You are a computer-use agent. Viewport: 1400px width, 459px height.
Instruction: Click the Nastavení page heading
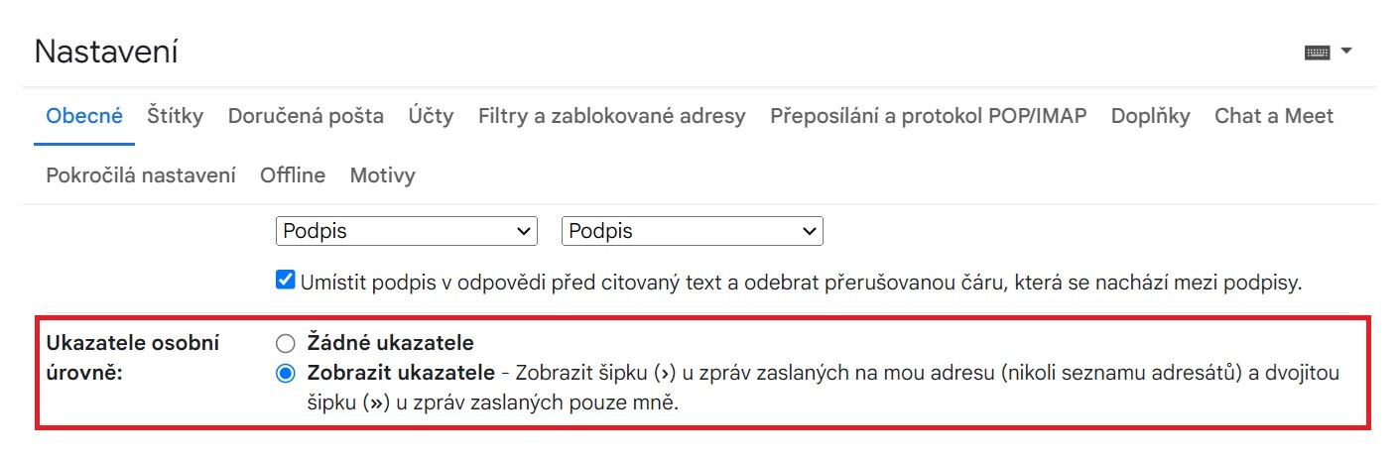point(106,53)
